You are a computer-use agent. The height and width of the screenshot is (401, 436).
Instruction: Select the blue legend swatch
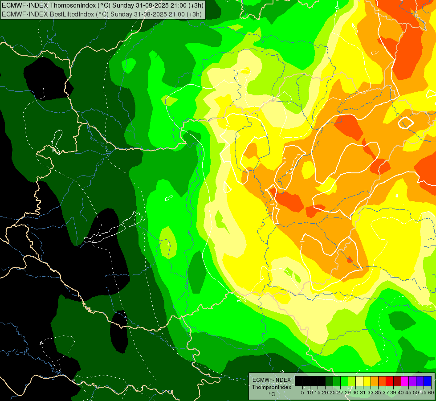pyautogui.click(x=428, y=381)
